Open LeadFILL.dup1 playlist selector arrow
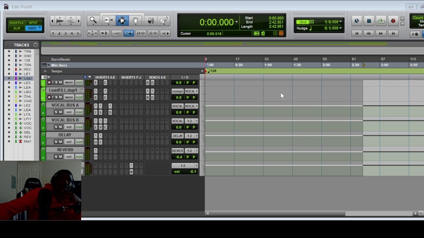Screen dimensions: 424x238 click(82, 90)
